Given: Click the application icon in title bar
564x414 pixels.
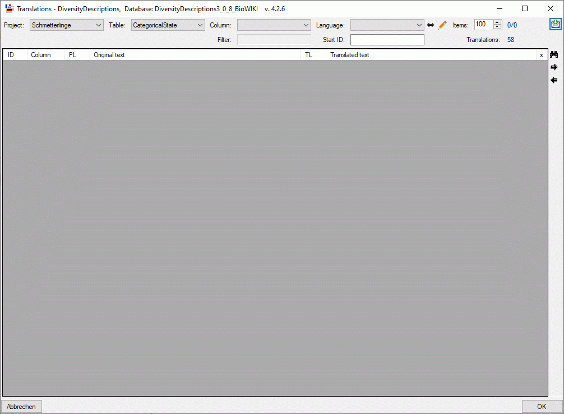Looking at the screenshot, I should [x=9, y=8].
